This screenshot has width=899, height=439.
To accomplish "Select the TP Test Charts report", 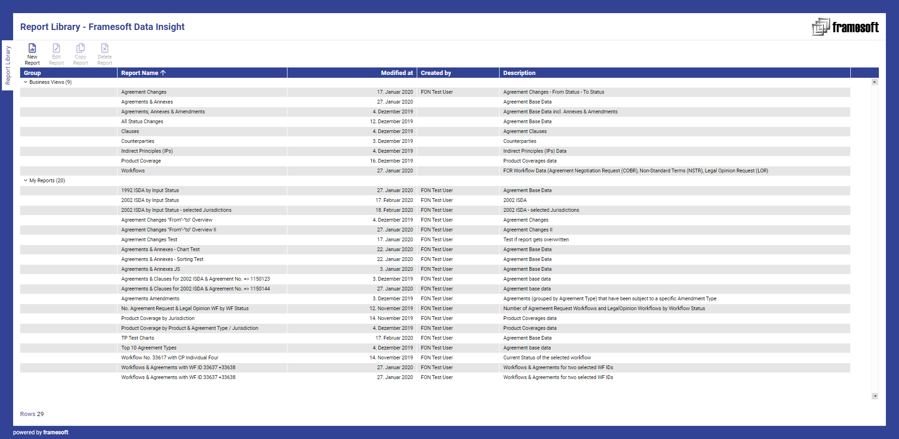I will point(138,338).
